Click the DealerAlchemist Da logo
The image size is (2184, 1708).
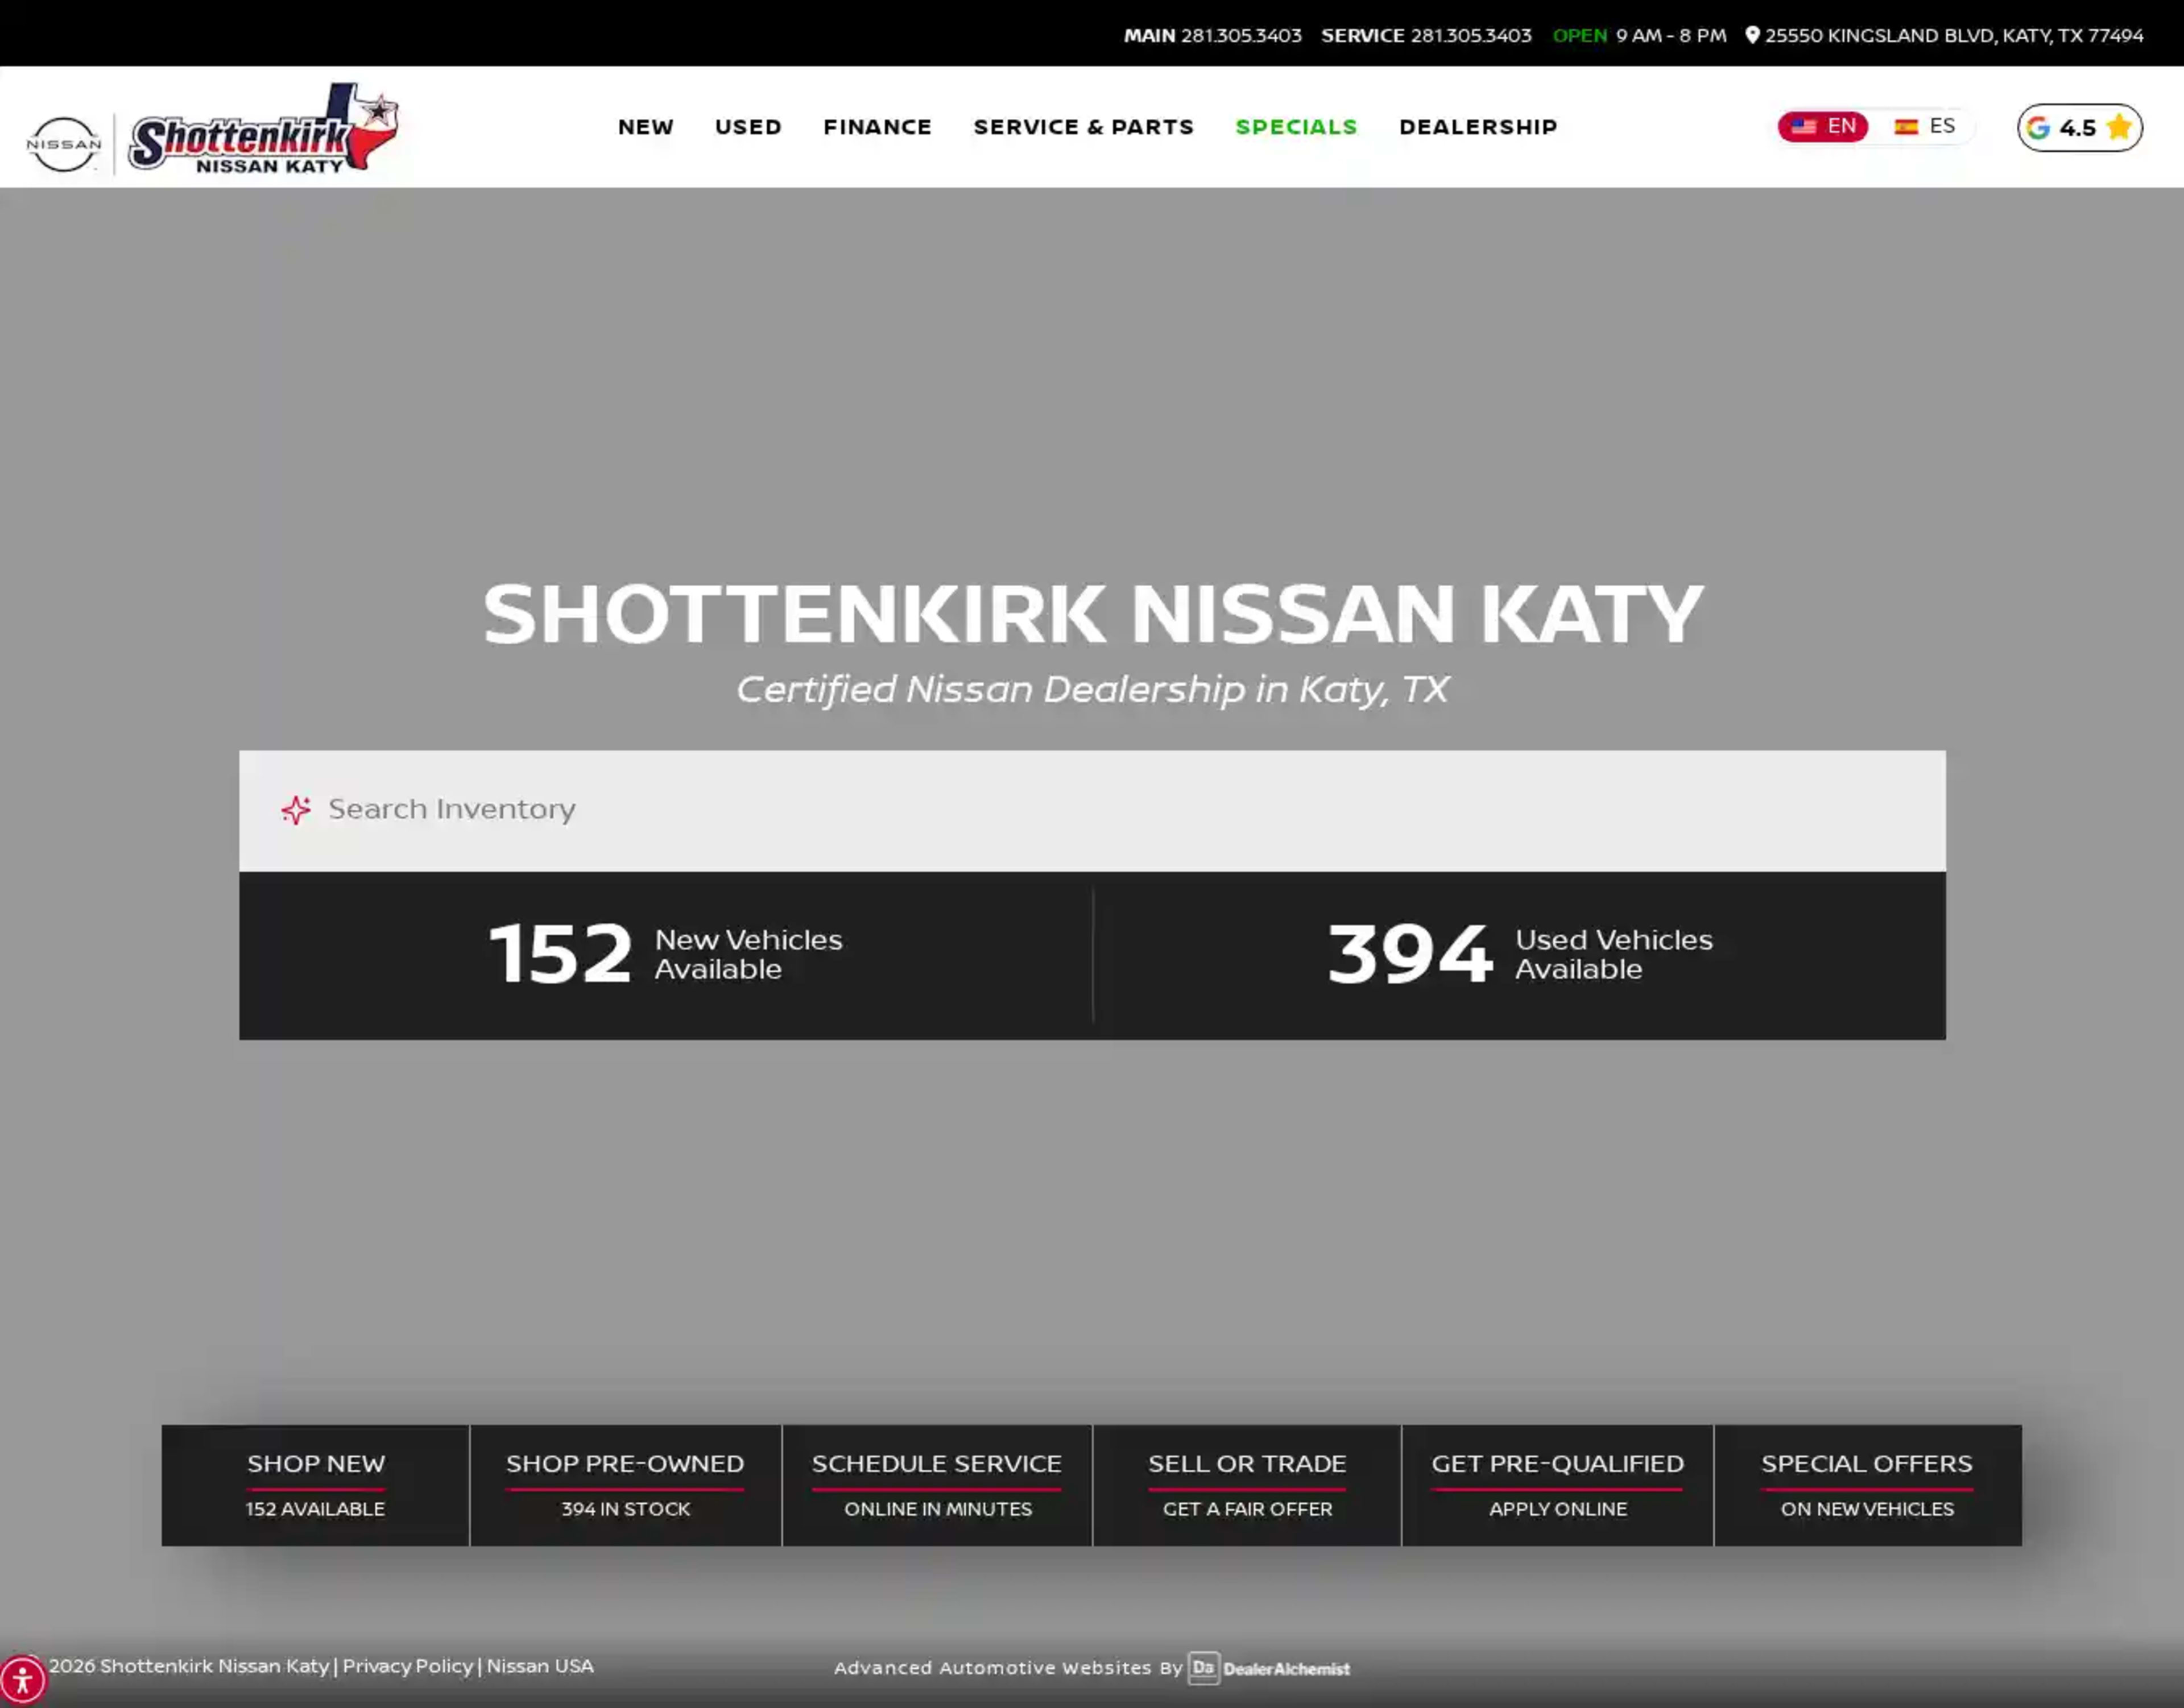tap(1203, 1668)
